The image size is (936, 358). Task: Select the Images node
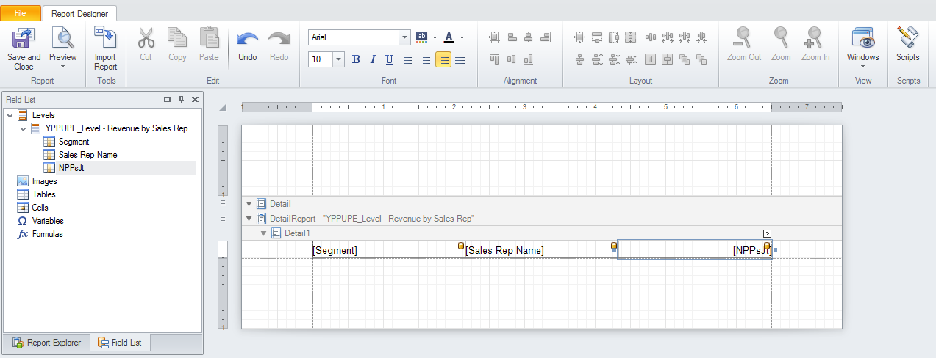click(x=44, y=181)
